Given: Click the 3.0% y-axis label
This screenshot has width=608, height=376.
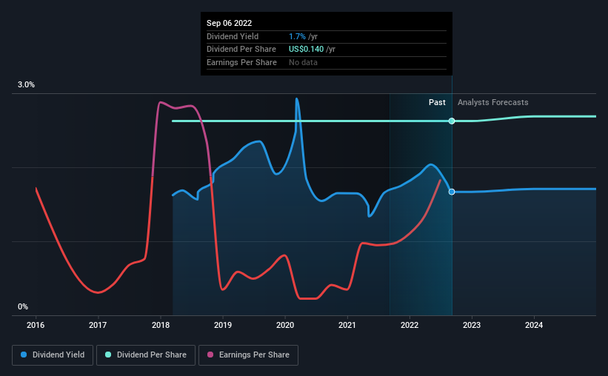Looking at the screenshot, I should (26, 84).
